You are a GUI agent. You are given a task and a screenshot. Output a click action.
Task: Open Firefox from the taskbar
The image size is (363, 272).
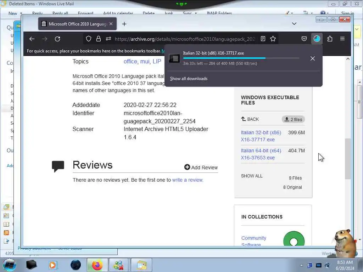(x=97, y=265)
